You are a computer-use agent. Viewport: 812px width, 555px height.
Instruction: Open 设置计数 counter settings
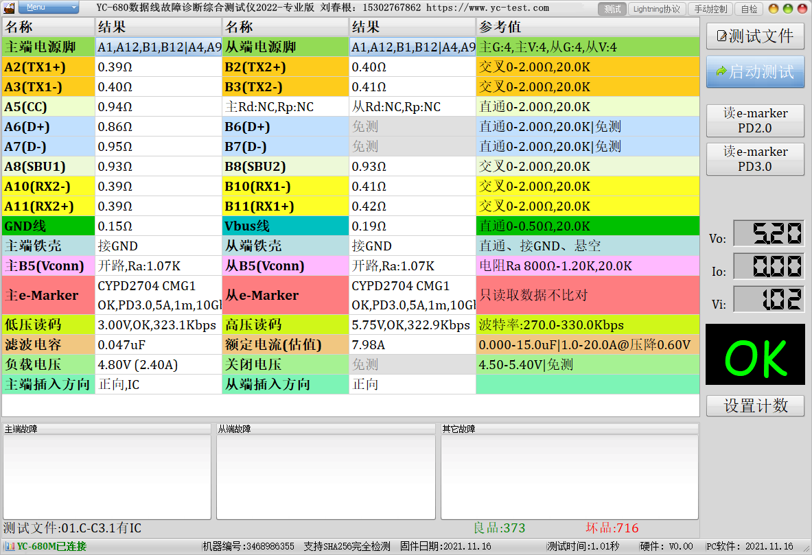(x=755, y=405)
